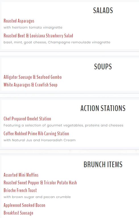Screen dimensions: 139x218
Task: Select the Brioche French Toast item
Action: click(20, 190)
